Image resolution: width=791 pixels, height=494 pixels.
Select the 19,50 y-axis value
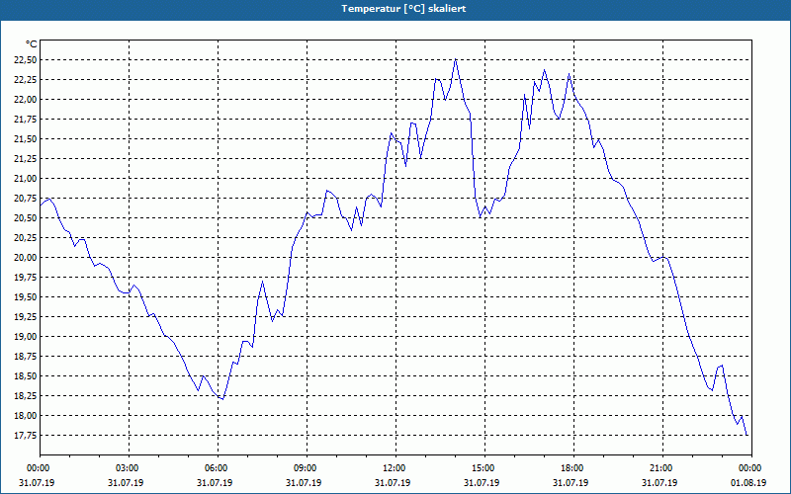(x=26, y=297)
